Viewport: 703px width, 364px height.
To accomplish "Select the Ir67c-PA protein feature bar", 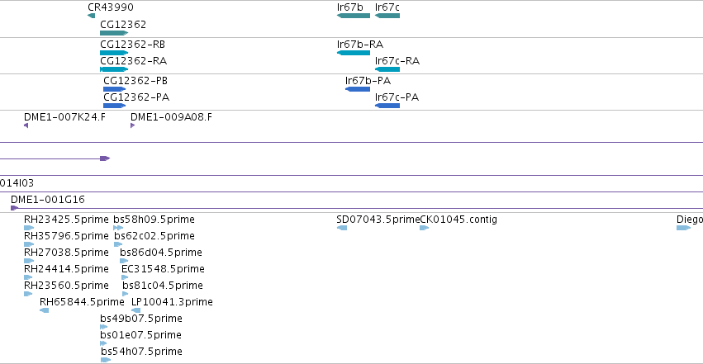I will click(387, 106).
